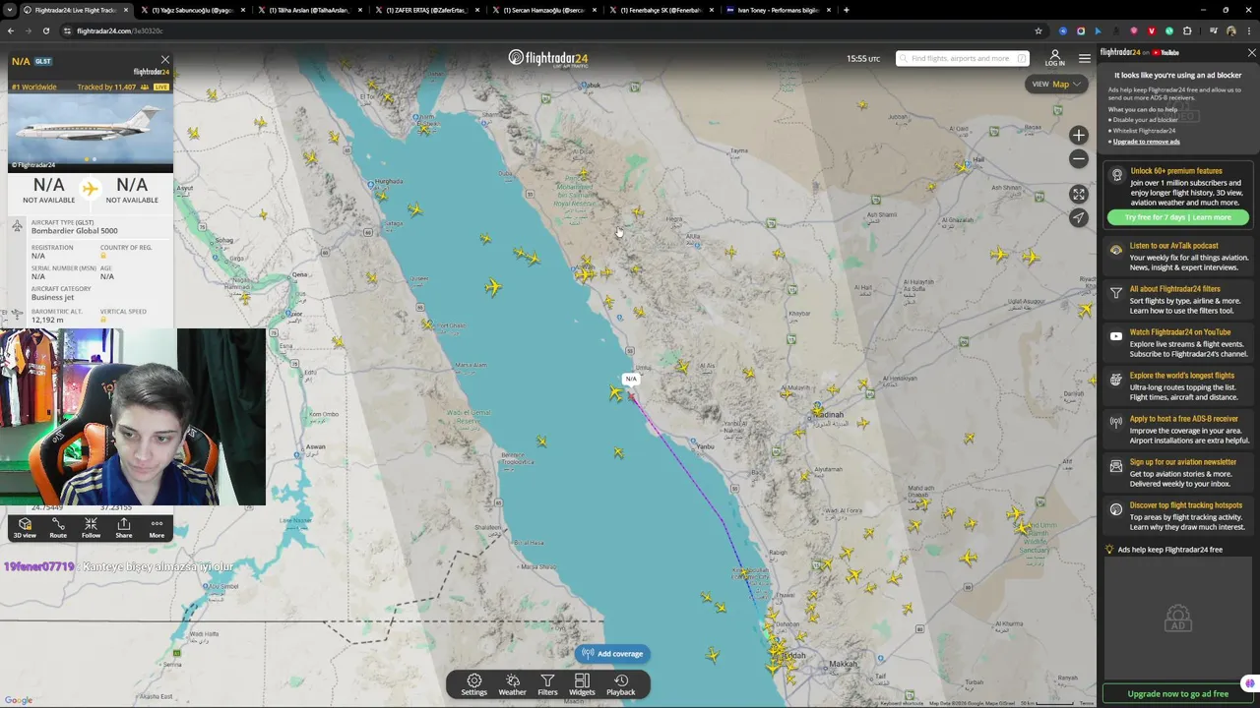Close the flight details panel
This screenshot has height=708, width=1260.
pos(164,60)
